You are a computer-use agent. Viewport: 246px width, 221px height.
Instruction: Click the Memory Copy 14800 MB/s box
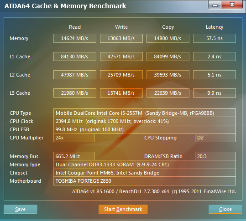[x=167, y=38]
